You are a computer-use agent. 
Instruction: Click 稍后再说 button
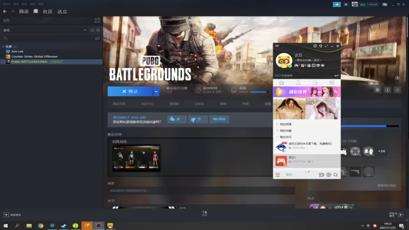point(219,119)
